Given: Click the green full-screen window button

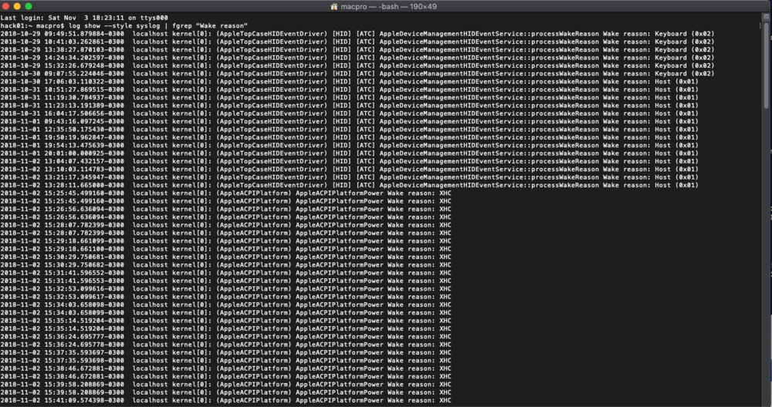Looking at the screenshot, I should 28,6.
